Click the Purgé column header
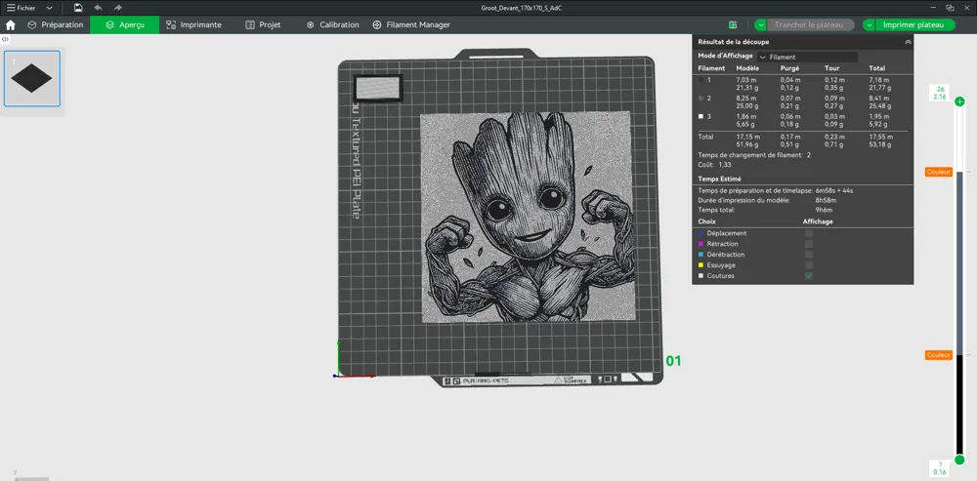Image resolution: width=977 pixels, height=481 pixels. pyautogui.click(x=789, y=68)
